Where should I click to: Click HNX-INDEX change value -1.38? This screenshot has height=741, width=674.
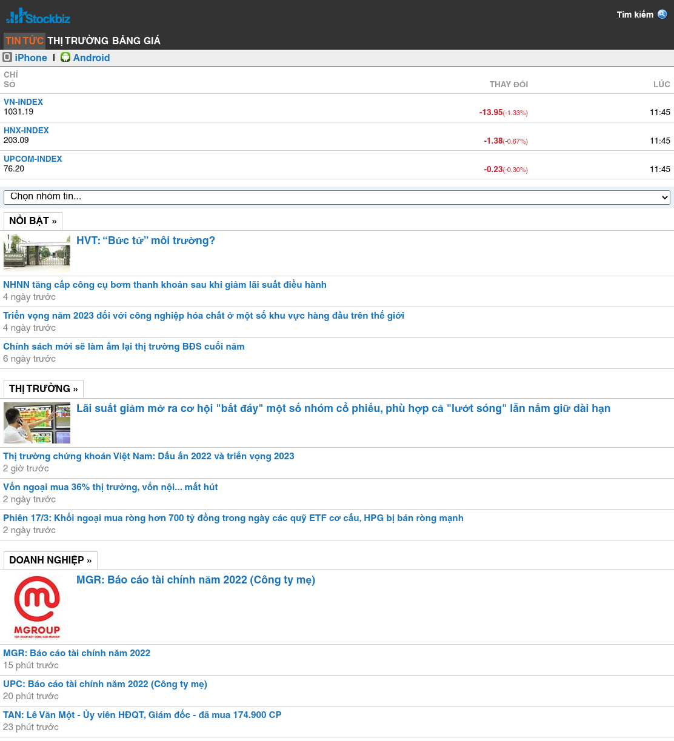click(x=493, y=141)
